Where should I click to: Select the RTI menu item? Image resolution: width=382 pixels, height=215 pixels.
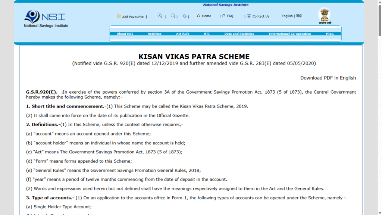(x=206, y=33)
